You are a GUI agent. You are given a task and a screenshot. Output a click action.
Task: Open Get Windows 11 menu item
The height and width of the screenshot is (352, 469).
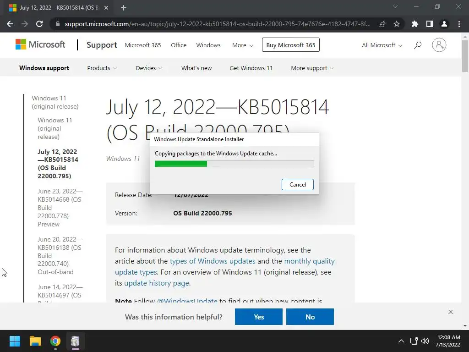click(251, 68)
